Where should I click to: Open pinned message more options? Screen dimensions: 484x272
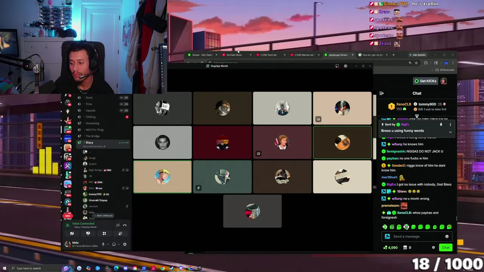(x=450, y=124)
